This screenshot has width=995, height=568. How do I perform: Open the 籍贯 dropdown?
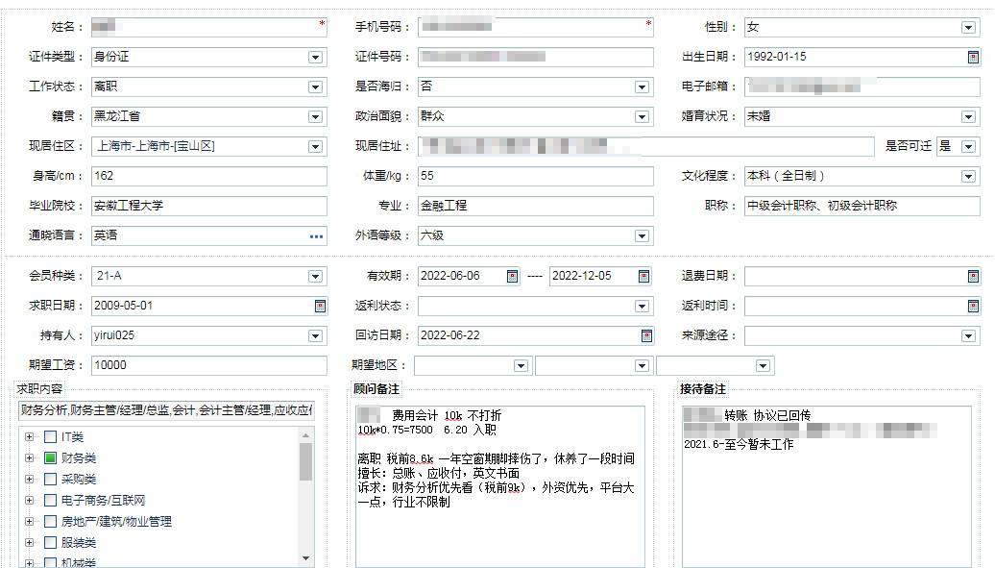click(315, 117)
